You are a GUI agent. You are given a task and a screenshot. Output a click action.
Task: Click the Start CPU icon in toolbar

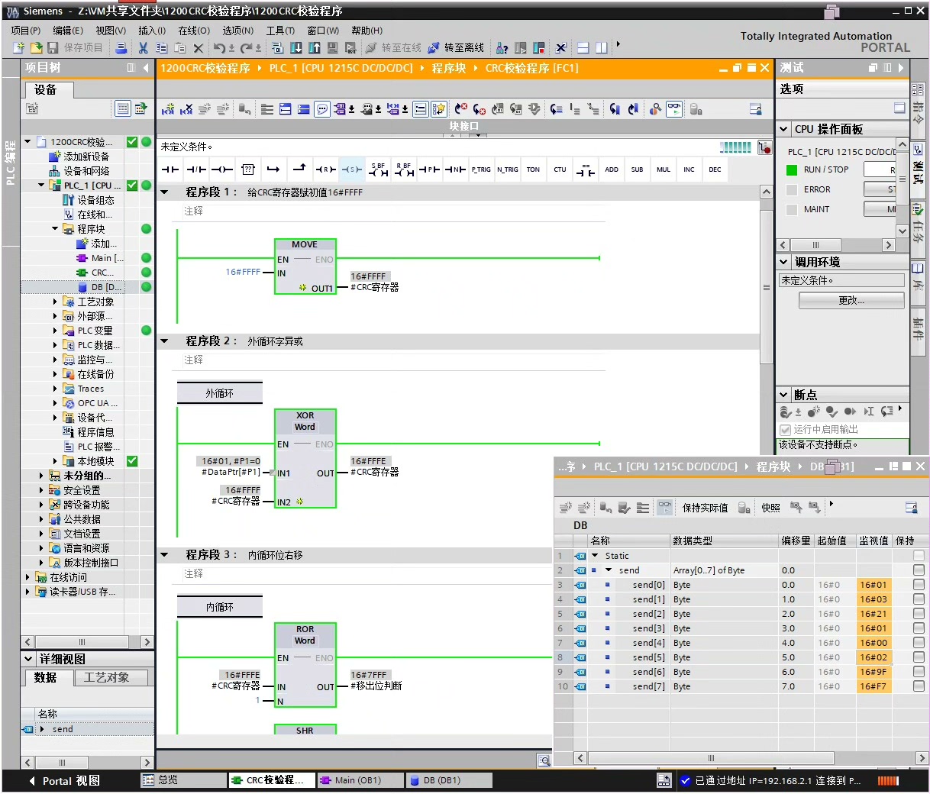(x=521, y=47)
